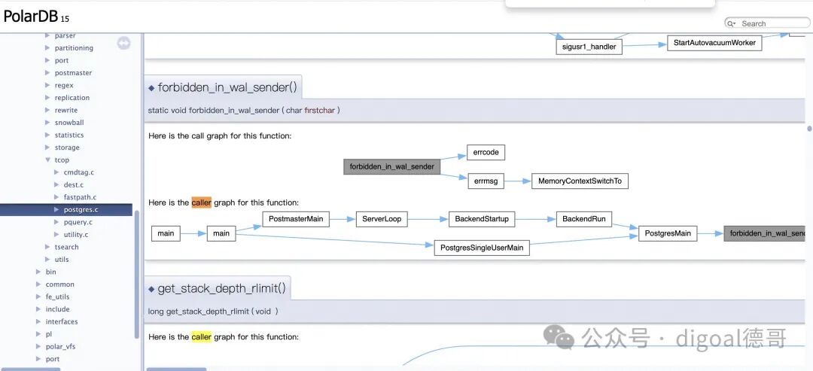Open the storage tree item
The image size is (813, 371).
67,147
